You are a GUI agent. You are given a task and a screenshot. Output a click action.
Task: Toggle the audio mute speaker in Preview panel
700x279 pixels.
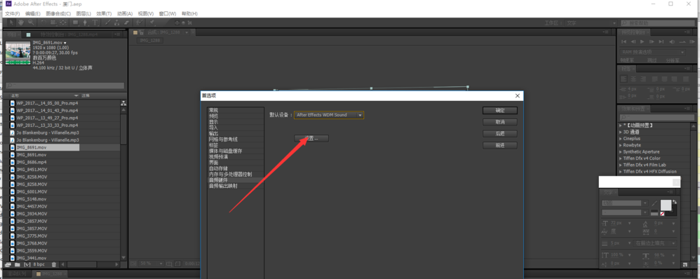[x=672, y=41]
